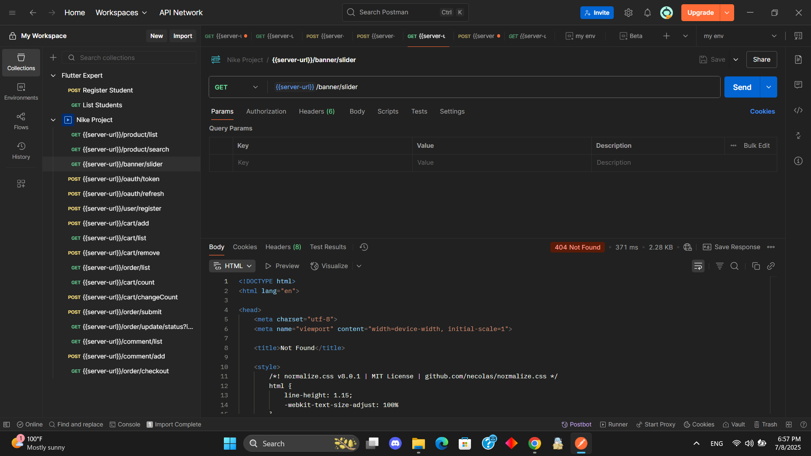
Task: Click the configure workspace sidebar icon
Action: (21, 184)
